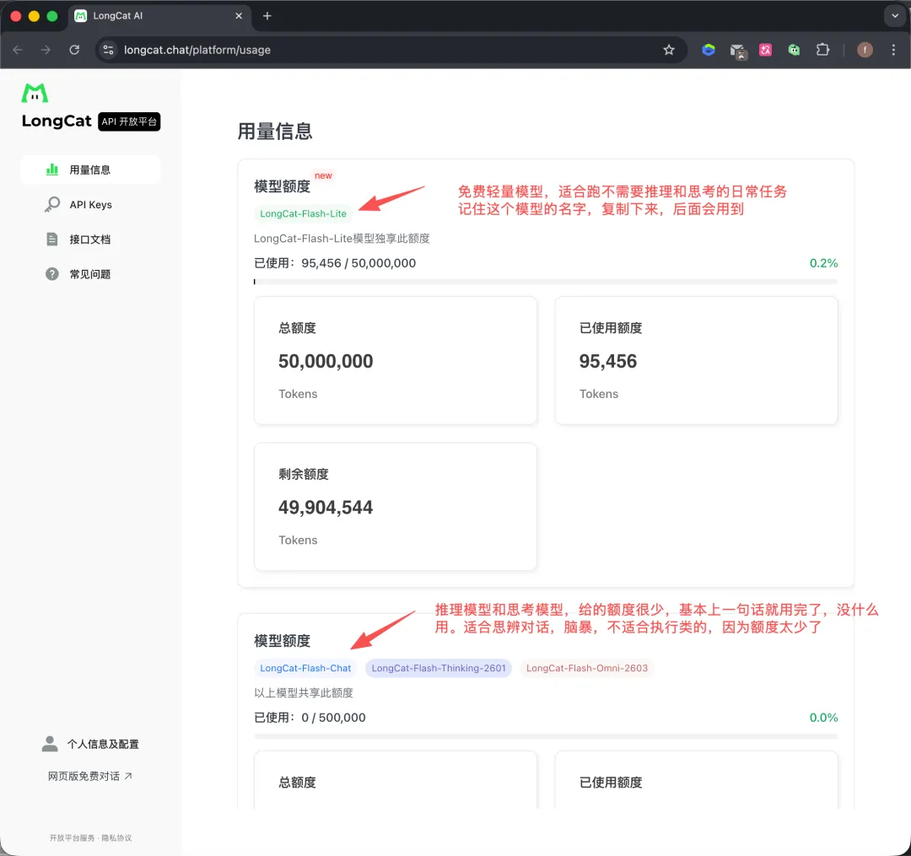Expand the tab search chevron dropdown

pos(895,16)
